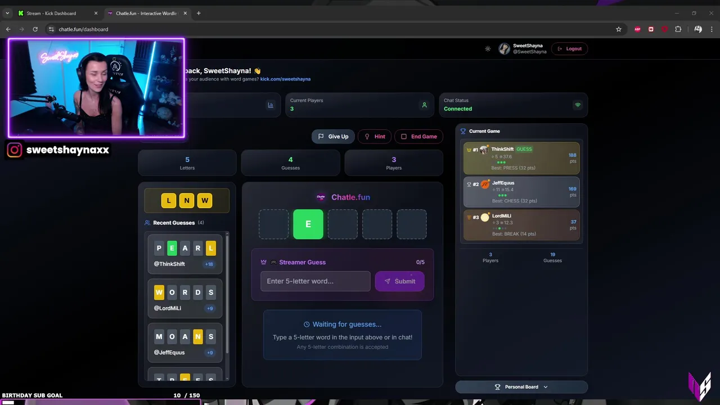Click the green E tile on board
Screen dimensions: 720x405
(308, 224)
